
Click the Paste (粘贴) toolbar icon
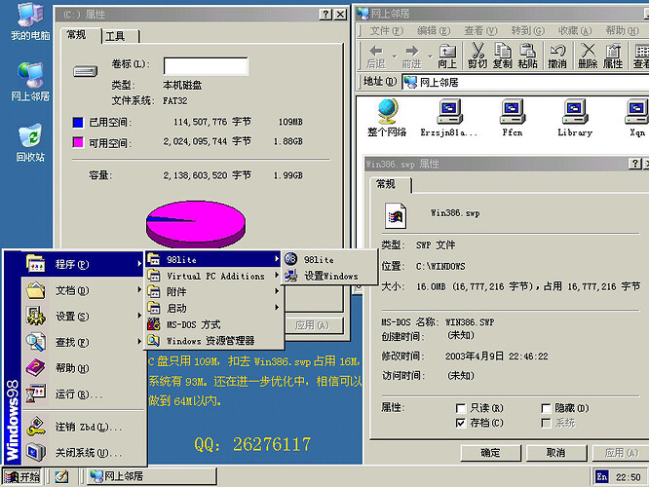pyautogui.click(x=528, y=56)
